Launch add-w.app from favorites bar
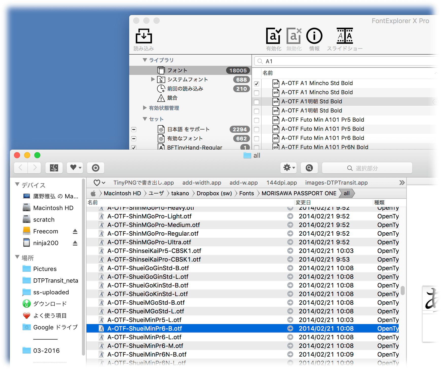441x369 pixels. [244, 183]
